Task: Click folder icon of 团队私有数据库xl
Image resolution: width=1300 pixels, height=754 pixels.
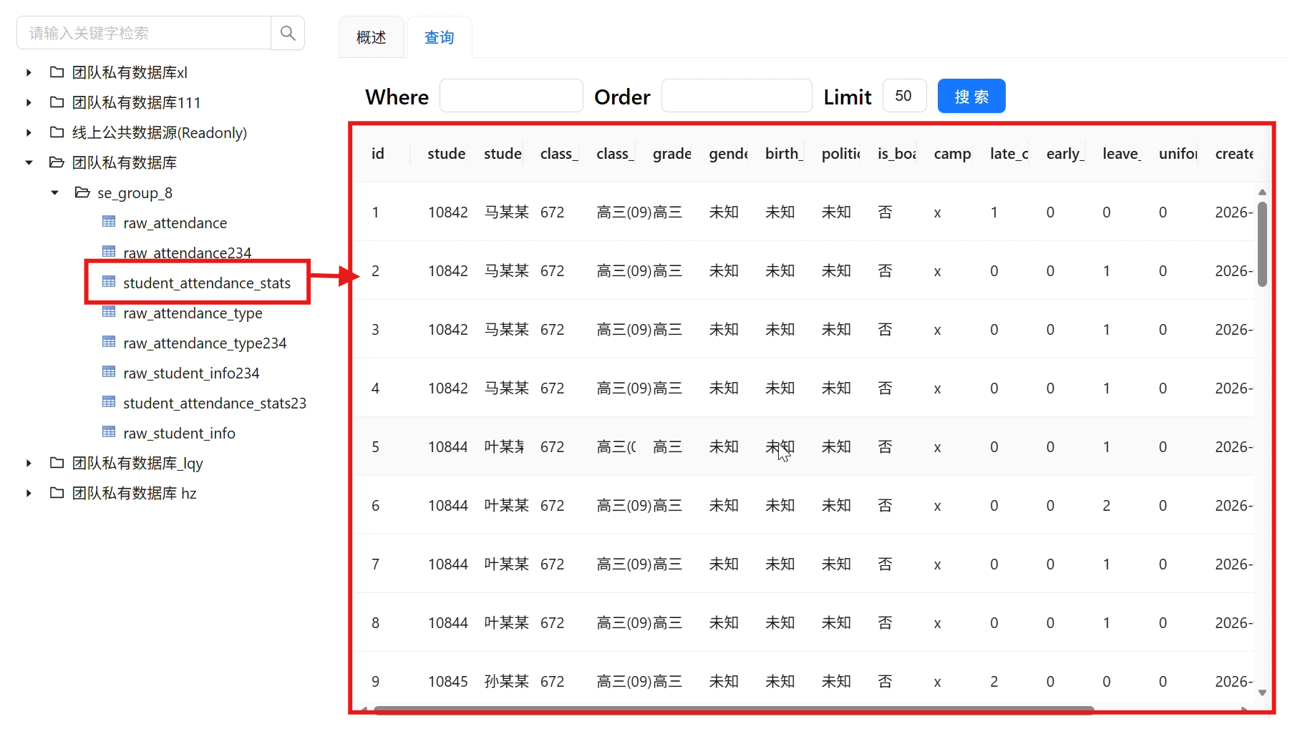Action: (57, 72)
